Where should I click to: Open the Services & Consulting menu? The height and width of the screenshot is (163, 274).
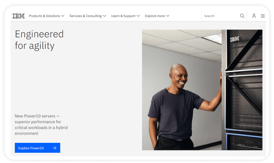coord(88,16)
